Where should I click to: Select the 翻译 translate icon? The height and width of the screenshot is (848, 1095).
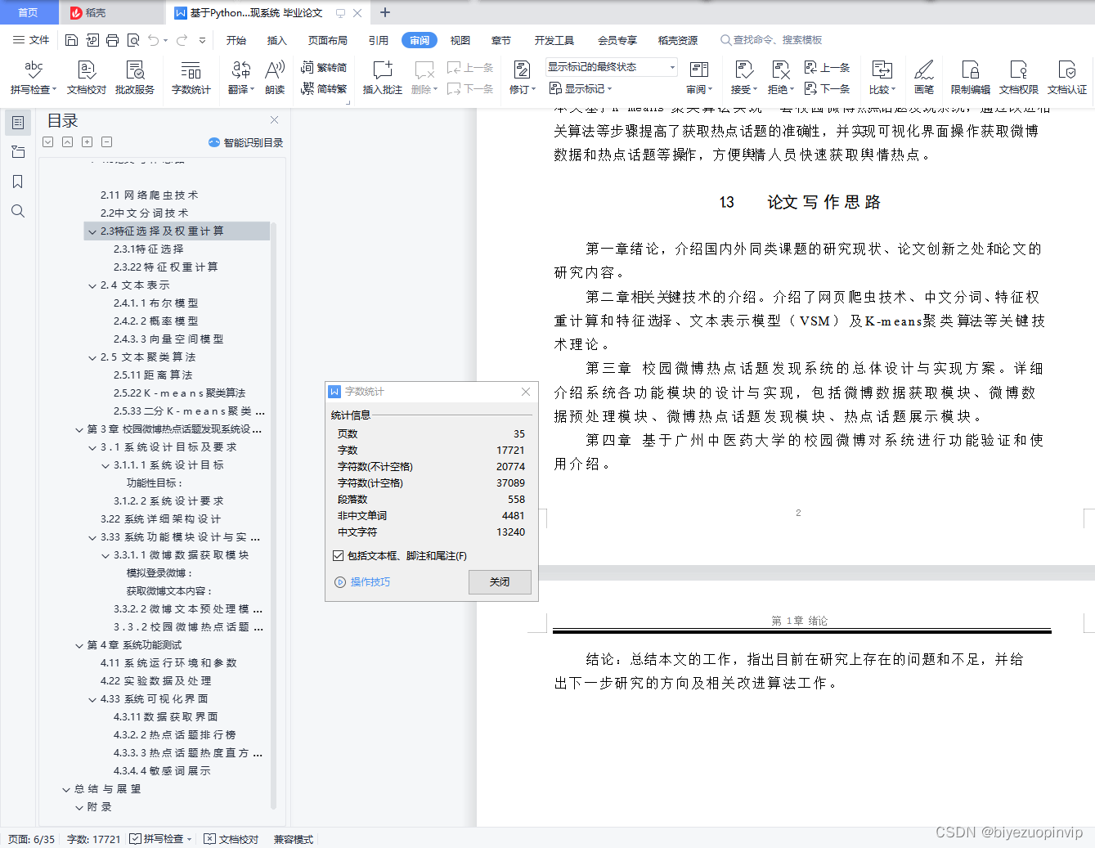[x=240, y=77]
